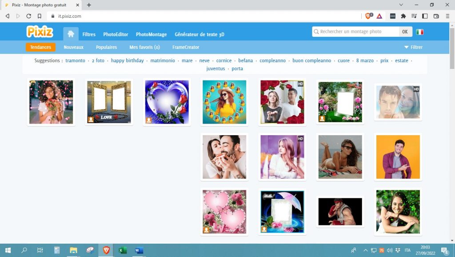Open the tab search chevron in title bar
455x257 pixels.
tap(401, 5)
